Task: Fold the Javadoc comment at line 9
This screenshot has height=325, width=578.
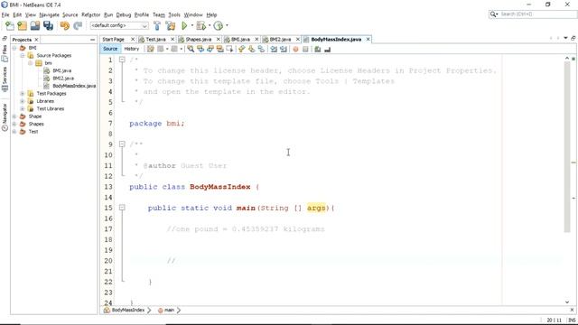Action: click(x=122, y=144)
